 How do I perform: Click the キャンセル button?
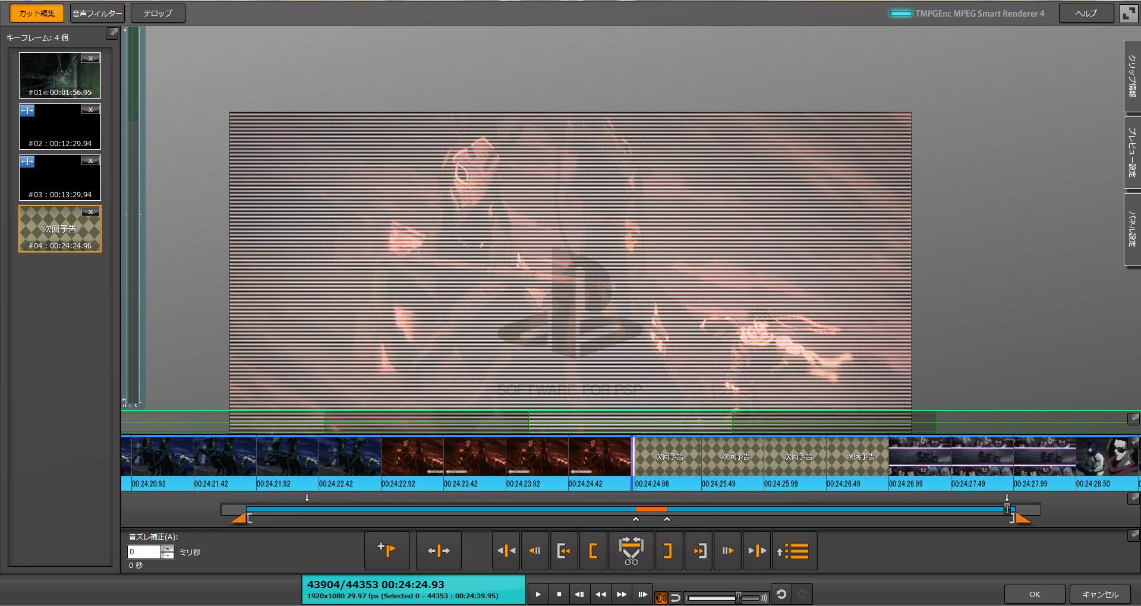pos(1100,594)
